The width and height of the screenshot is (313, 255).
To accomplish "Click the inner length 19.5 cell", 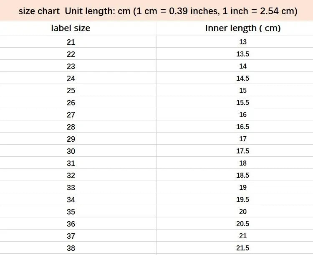I will (243, 199).
